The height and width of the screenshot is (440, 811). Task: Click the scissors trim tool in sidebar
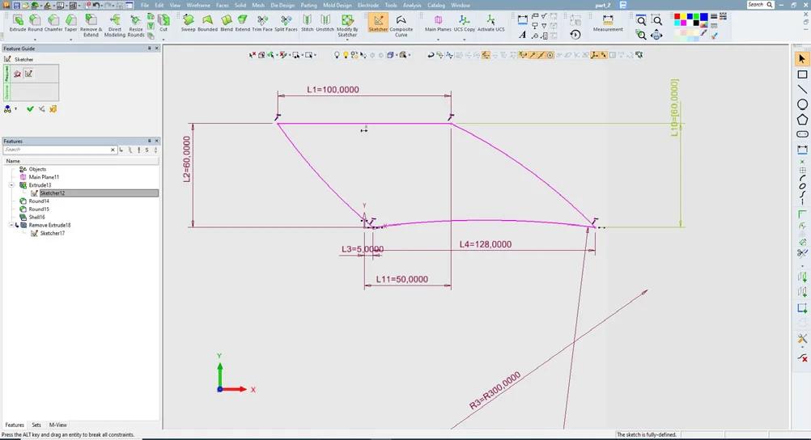coord(802,253)
